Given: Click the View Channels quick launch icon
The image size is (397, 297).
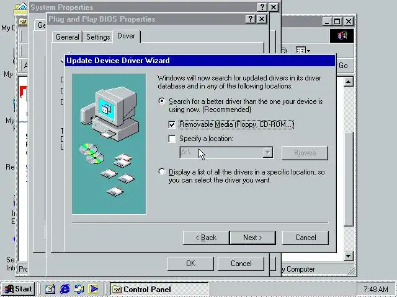Looking at the screenshot, I should (93, 289).
